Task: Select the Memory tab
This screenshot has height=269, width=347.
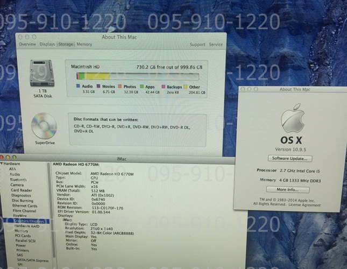Action: (84, 45)
